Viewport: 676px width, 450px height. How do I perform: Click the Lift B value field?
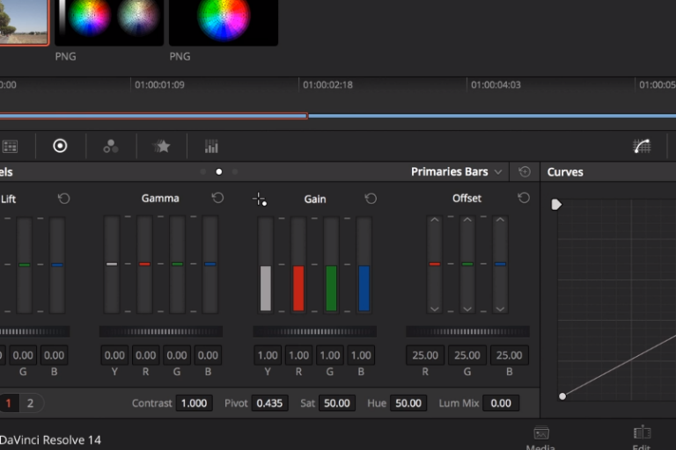[x=55, y=355]
